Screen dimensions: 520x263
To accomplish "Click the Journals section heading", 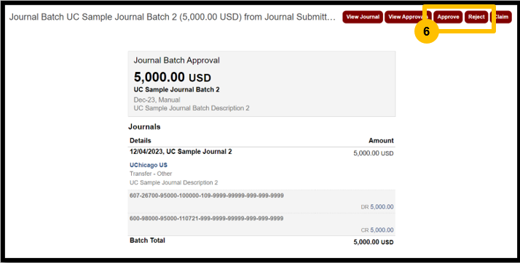I will coord(144,127).
